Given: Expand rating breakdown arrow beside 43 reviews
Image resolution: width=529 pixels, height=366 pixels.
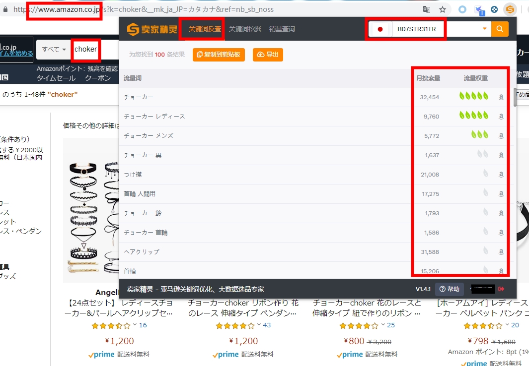Looking at the screenshot, I should tap(259, 324).
